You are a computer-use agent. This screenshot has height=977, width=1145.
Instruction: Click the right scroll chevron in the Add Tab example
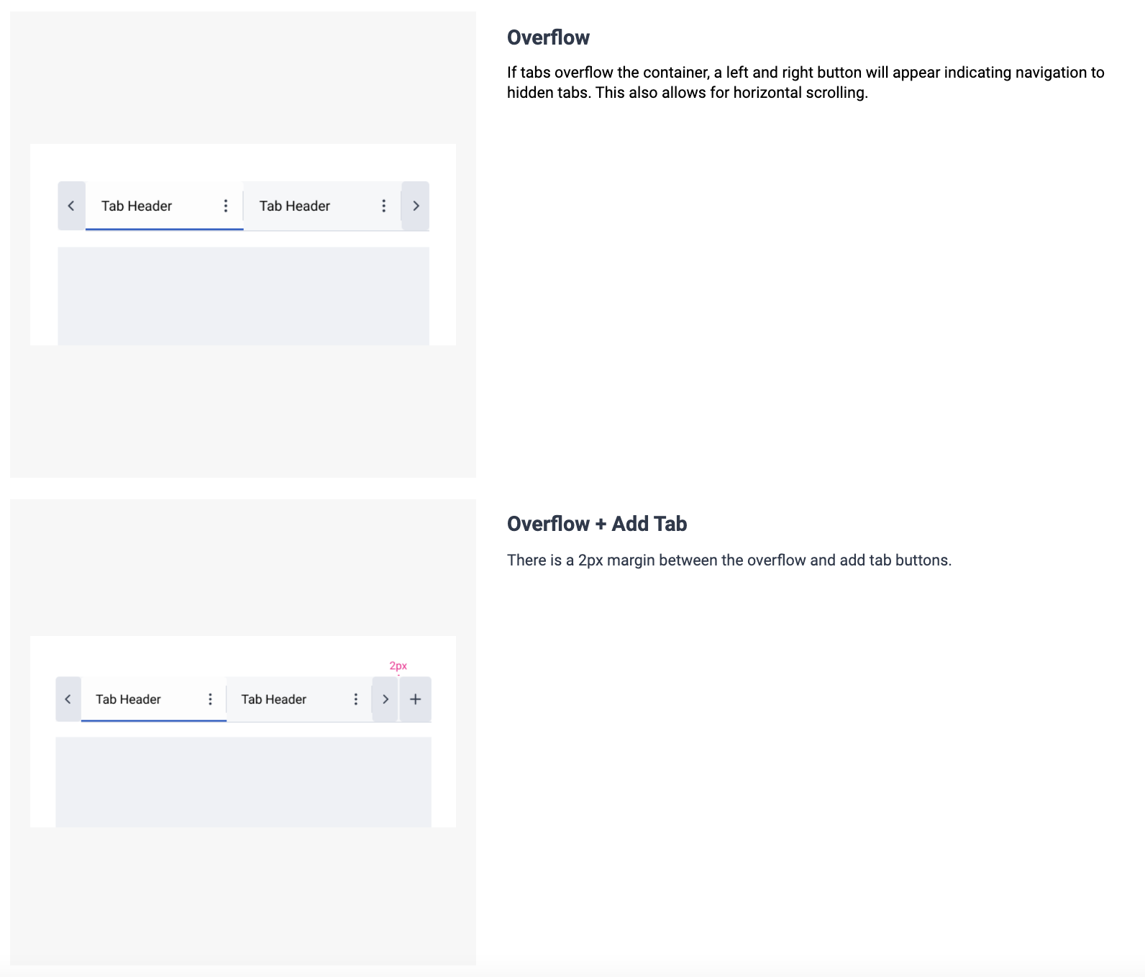pyautogui.click(x=386, y=699)
